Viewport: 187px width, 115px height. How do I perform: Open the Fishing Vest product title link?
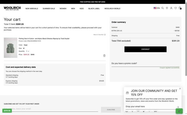(x=44, y=39)
